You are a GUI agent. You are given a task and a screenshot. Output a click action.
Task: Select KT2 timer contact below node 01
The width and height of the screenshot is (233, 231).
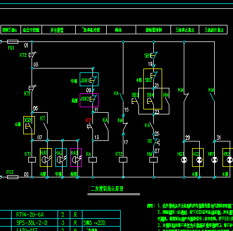click(x=32, y=55)
